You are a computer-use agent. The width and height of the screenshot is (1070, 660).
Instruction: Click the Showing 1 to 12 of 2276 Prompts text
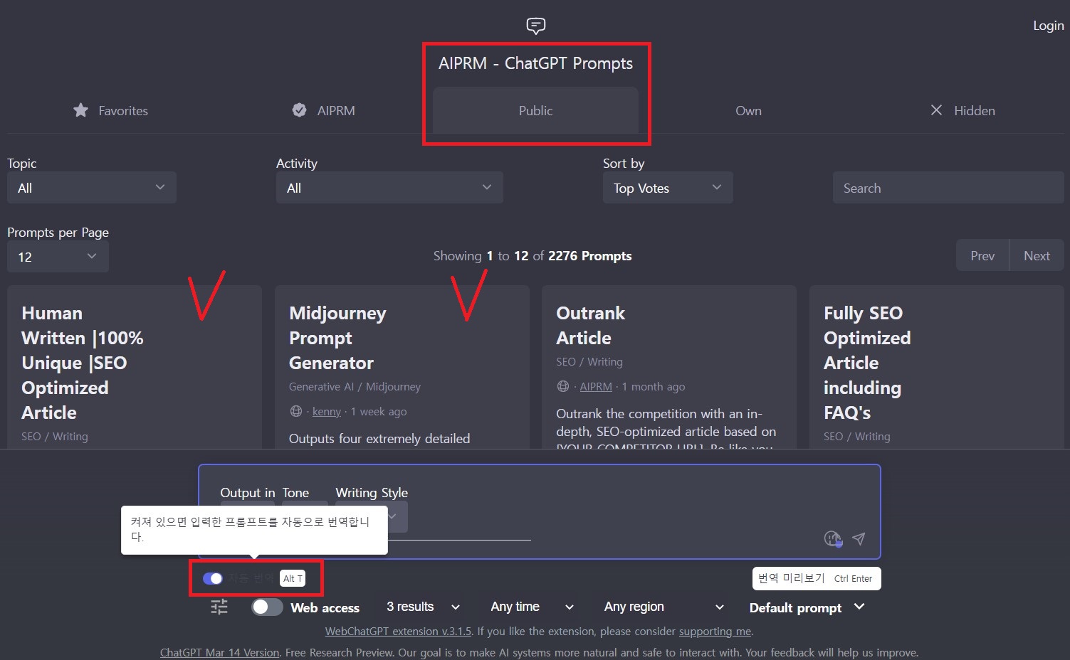[533, 256]
